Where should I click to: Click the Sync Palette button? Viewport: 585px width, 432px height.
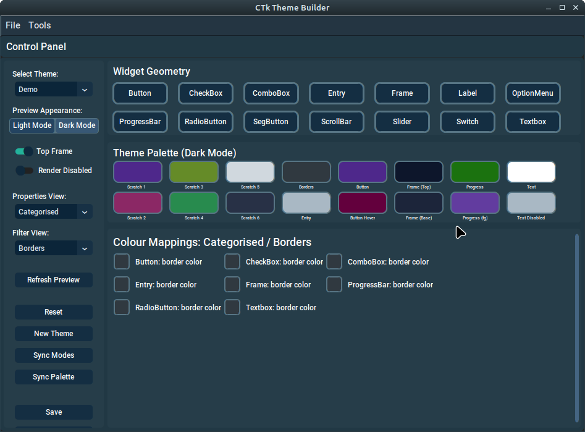53,376
